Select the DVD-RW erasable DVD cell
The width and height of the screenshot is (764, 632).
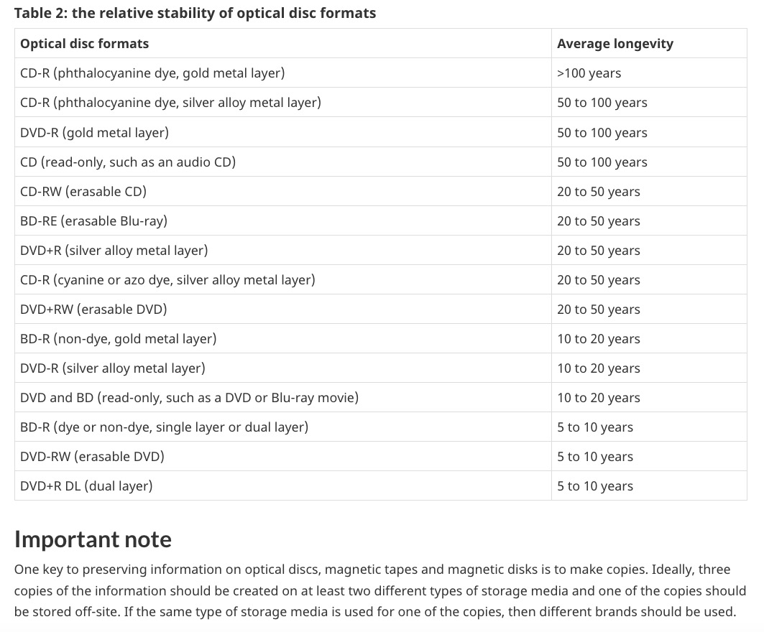pyautogui.click(x=283, y=457)
